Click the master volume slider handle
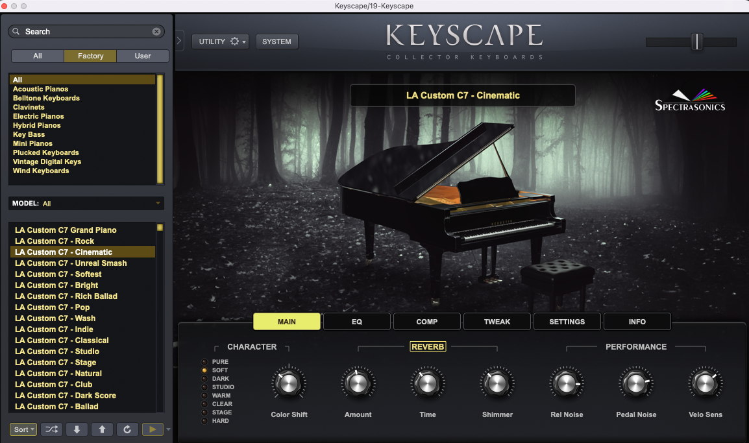Screen dimensions: 749x443 tap(697, 42)
